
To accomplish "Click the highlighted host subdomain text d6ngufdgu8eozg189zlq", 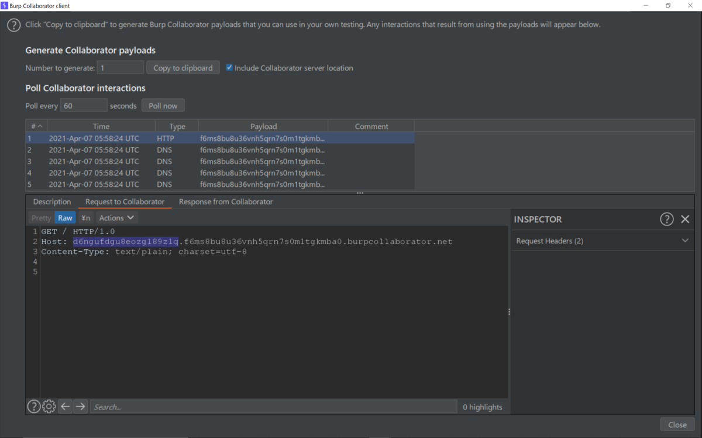I will 125,242.
